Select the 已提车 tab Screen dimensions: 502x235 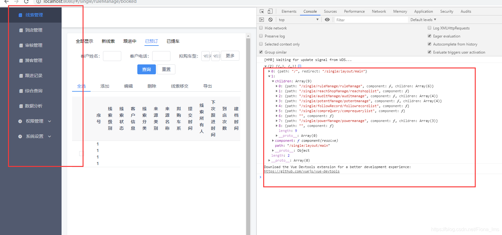173,41
